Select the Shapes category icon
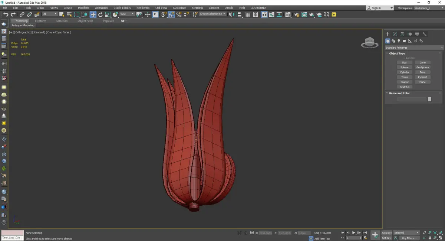The image size is (445, 241). point(393,41)
